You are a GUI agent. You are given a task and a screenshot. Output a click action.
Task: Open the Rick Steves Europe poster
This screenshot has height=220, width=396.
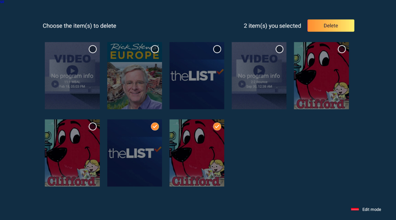pyautogui.click(x=135, y=75)
